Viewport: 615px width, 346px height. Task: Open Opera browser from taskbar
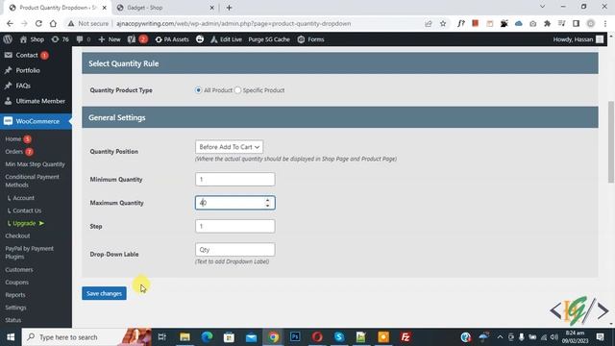click(x=317, y=337)
